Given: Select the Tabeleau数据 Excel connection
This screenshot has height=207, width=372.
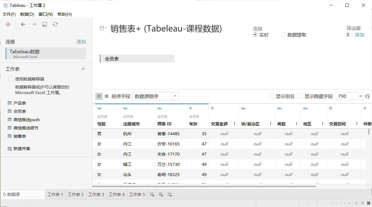Looking at the screenshot, I should click(x=46, y=54).
